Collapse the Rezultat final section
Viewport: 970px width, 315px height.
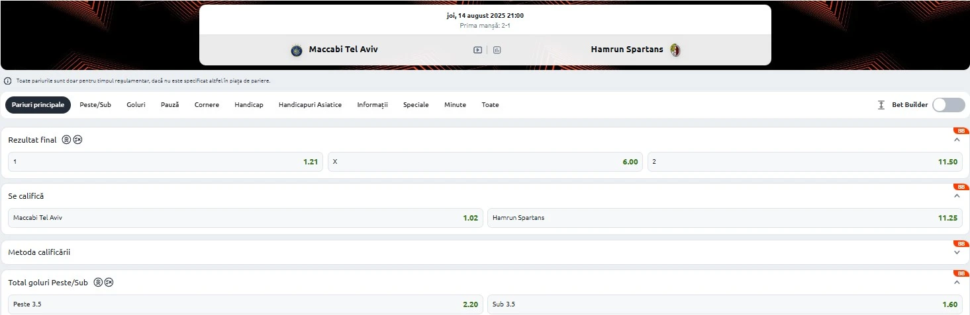click(x=956, y=140)
